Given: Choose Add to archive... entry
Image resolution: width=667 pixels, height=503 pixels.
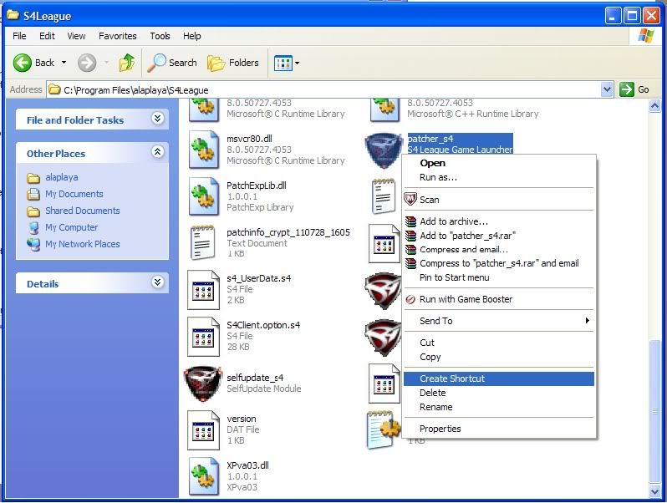Looking at the screenshot, I should click(498, 221).
